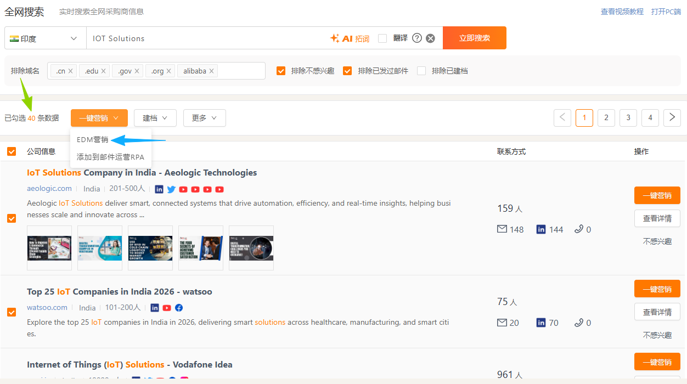Remove the .edu excluded domain tag
Image resolution: width=687 pixels, height=384 pixels.
(x=103, y=71)
